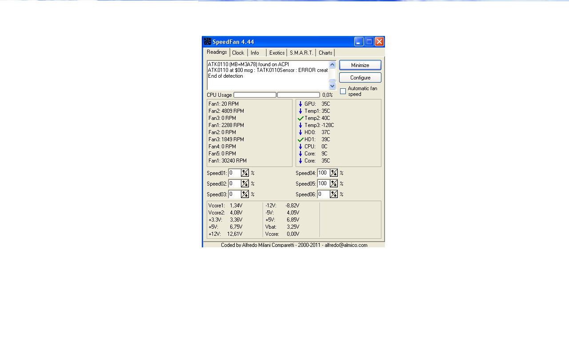This screenshot has width=569, height=341.
Task: Click the blue arrow beside CPU 0C
Action: point(301,147)
